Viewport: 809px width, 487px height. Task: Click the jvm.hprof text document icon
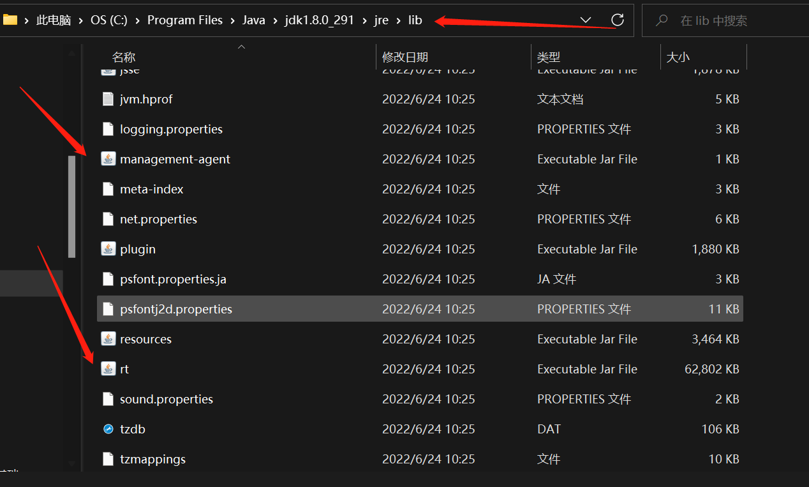[108, 99]
